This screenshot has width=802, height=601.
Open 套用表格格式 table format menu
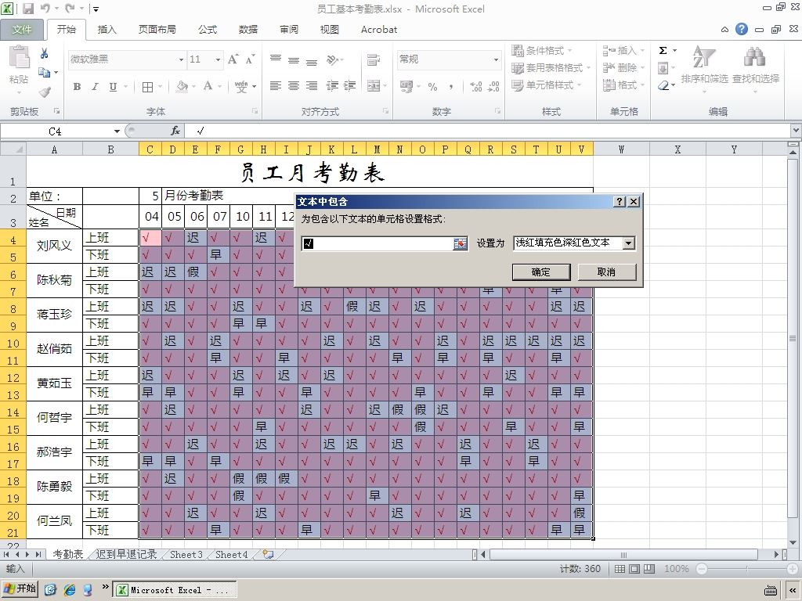click(551, 67)
